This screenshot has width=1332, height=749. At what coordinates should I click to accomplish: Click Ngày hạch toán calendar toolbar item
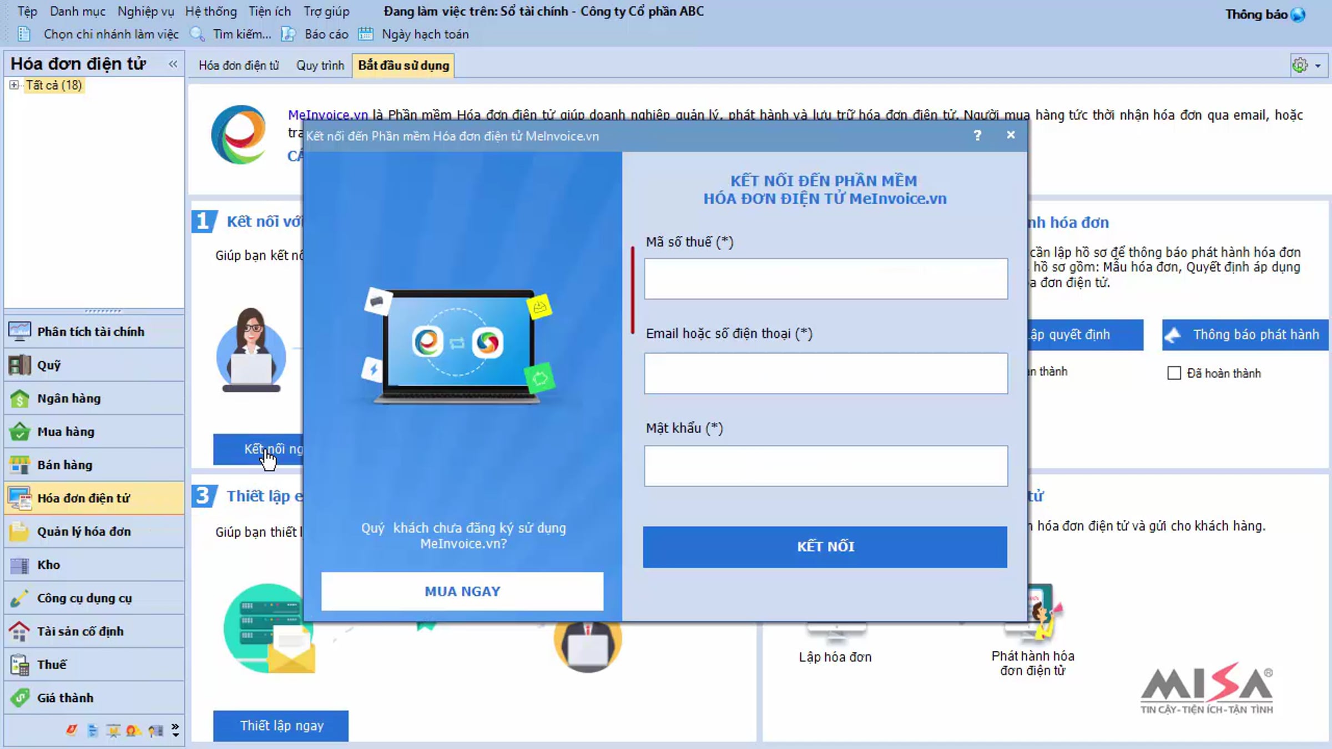tap(413, 34)
